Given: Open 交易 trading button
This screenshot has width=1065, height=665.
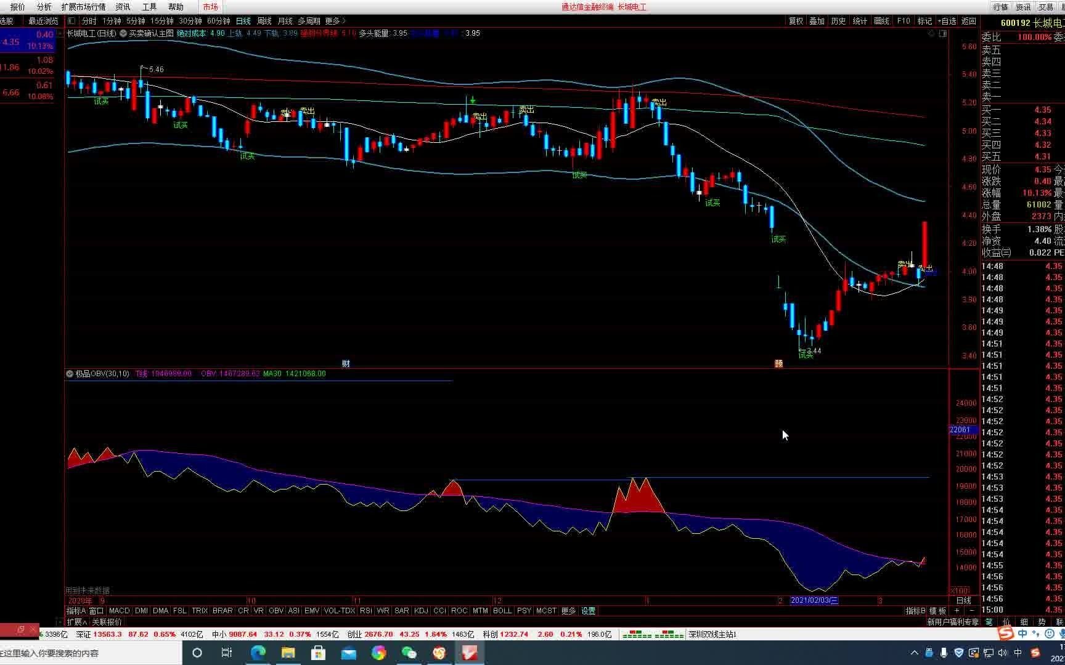Looking at the screenshot, I should (x=1046, y=7).
